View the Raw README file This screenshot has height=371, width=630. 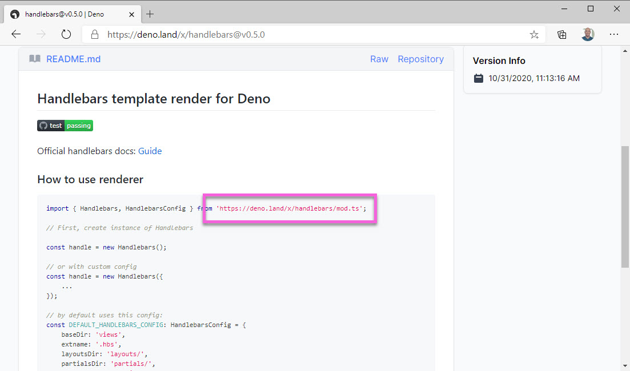[379, 59]
